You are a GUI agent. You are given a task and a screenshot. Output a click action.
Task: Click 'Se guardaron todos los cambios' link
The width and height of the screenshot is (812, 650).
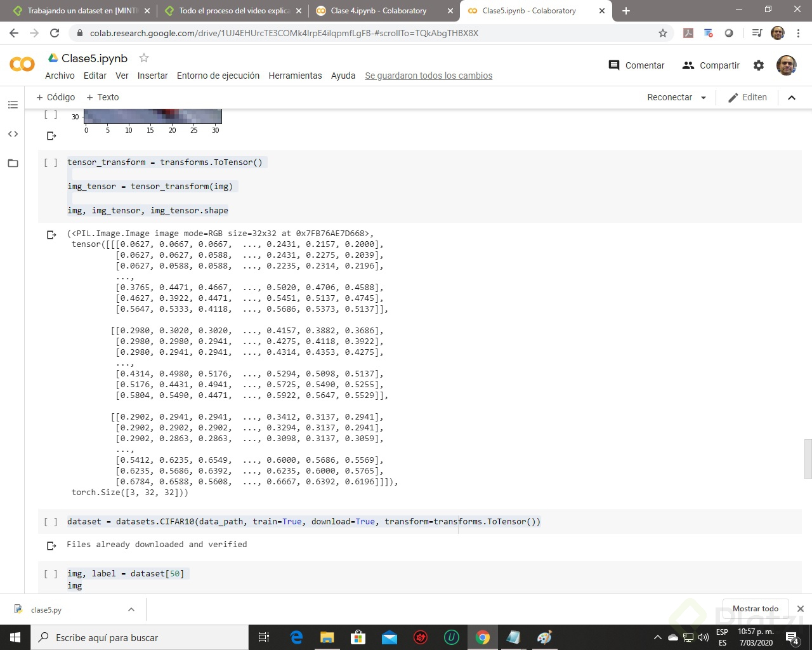pyautogui.click(x=429, y=76)
